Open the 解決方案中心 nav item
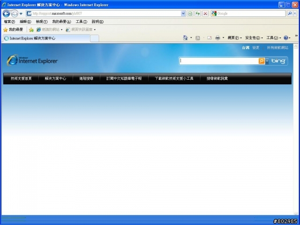This screenshot has height=225, width=300. coord(55,78)
